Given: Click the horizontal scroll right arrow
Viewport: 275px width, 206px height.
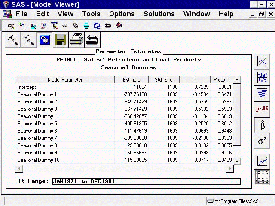Looking at the screenshot, I should coord(230,169).
